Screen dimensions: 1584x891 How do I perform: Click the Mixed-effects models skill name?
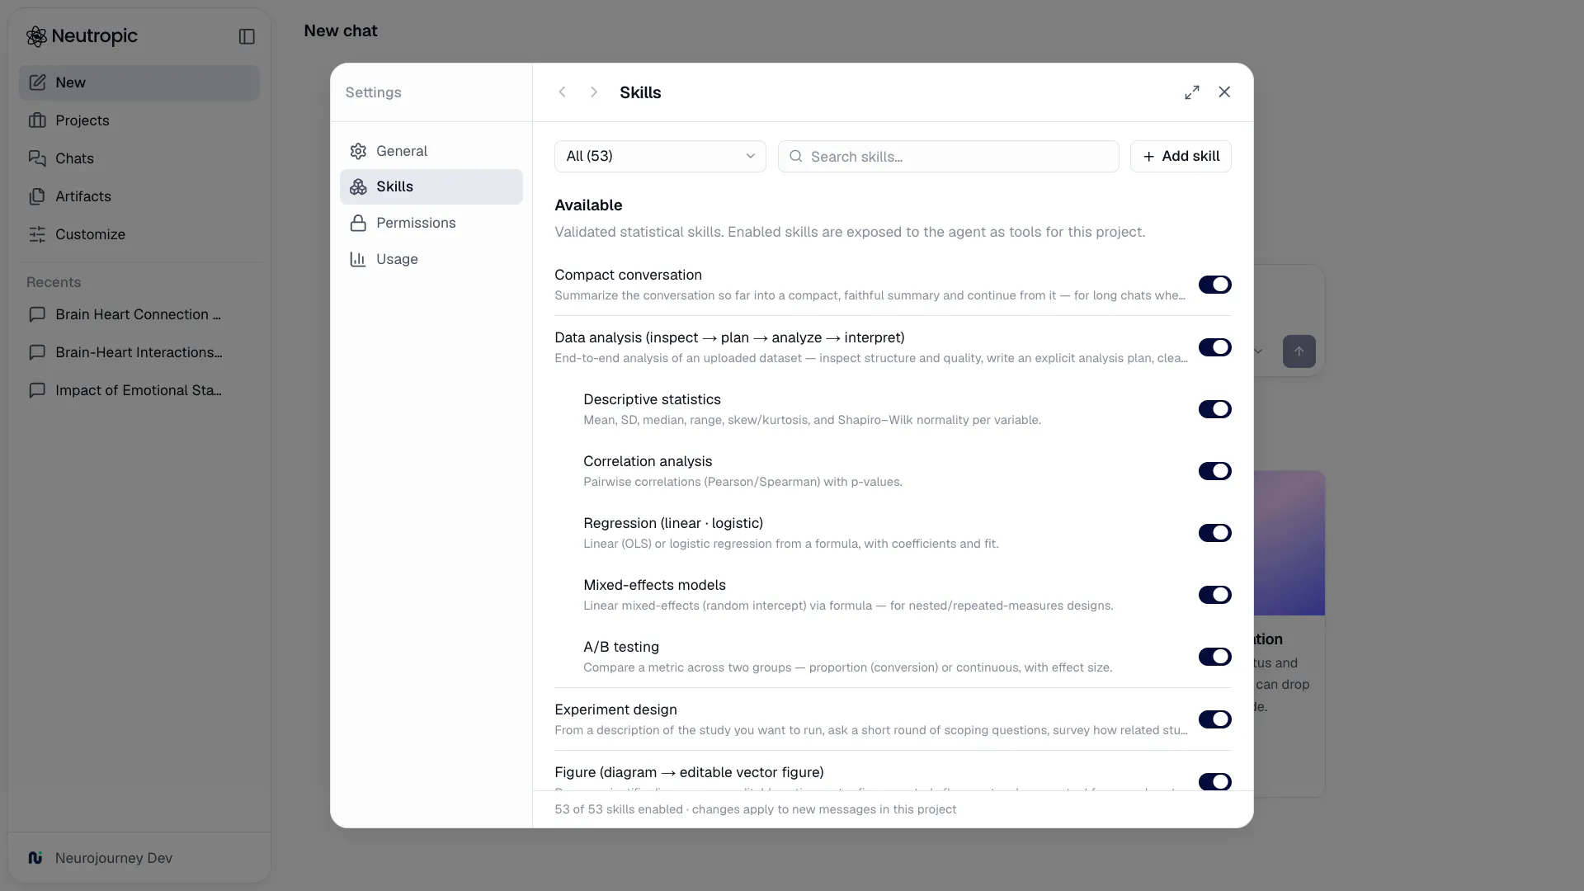(654, 585)
